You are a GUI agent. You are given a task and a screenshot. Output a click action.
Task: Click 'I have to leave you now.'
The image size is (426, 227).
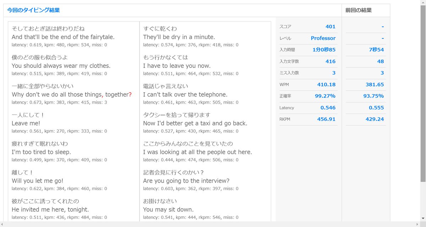177,66
